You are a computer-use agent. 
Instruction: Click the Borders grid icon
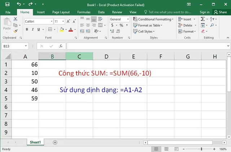(x=50, y=30)
